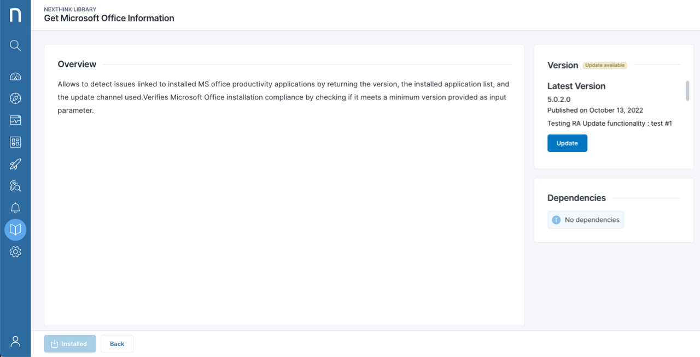Select the dashboard gauge icon in sidebar
Viewport: 700px width, 357px height.
(15, 77)
